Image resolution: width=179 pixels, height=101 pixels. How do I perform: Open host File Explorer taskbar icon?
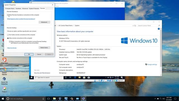click(x=55, y=99)
